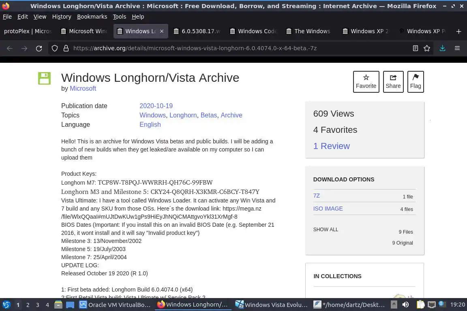
Task: Open the Help menu
Action: 138,17
